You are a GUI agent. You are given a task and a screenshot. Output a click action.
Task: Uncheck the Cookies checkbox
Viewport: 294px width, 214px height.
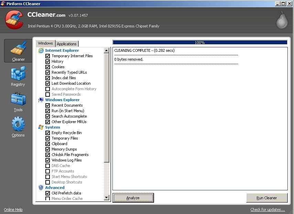pyautogui.click(x=48, y=67)
